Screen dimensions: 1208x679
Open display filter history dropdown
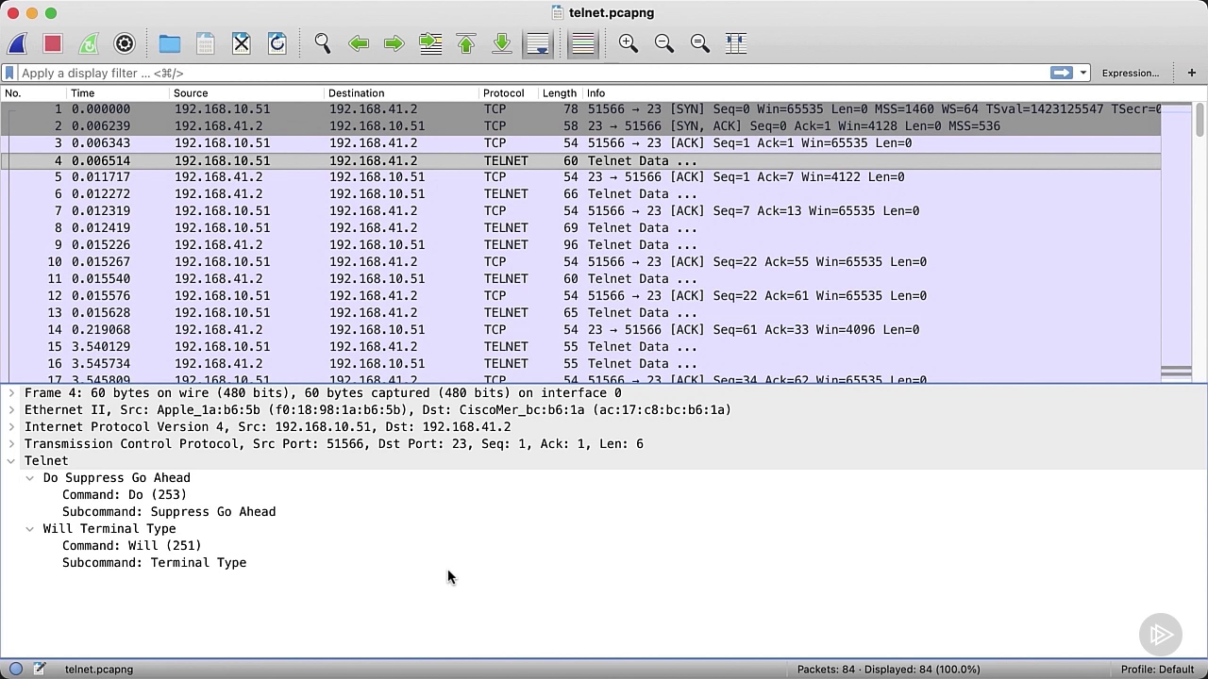pyautogui.click(x=1083, y=73)
